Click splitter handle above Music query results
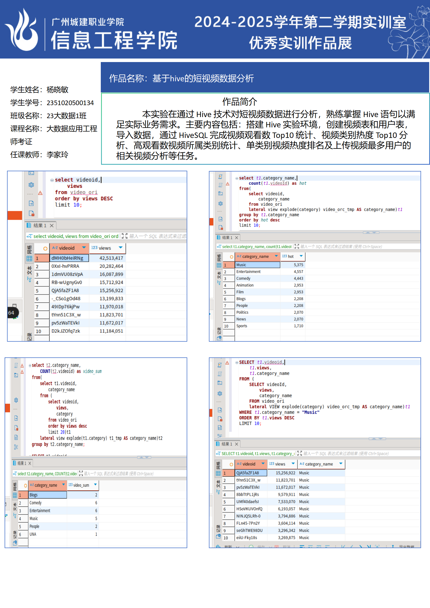The height and width of the screenshot is (608, 430). point(377,439)
